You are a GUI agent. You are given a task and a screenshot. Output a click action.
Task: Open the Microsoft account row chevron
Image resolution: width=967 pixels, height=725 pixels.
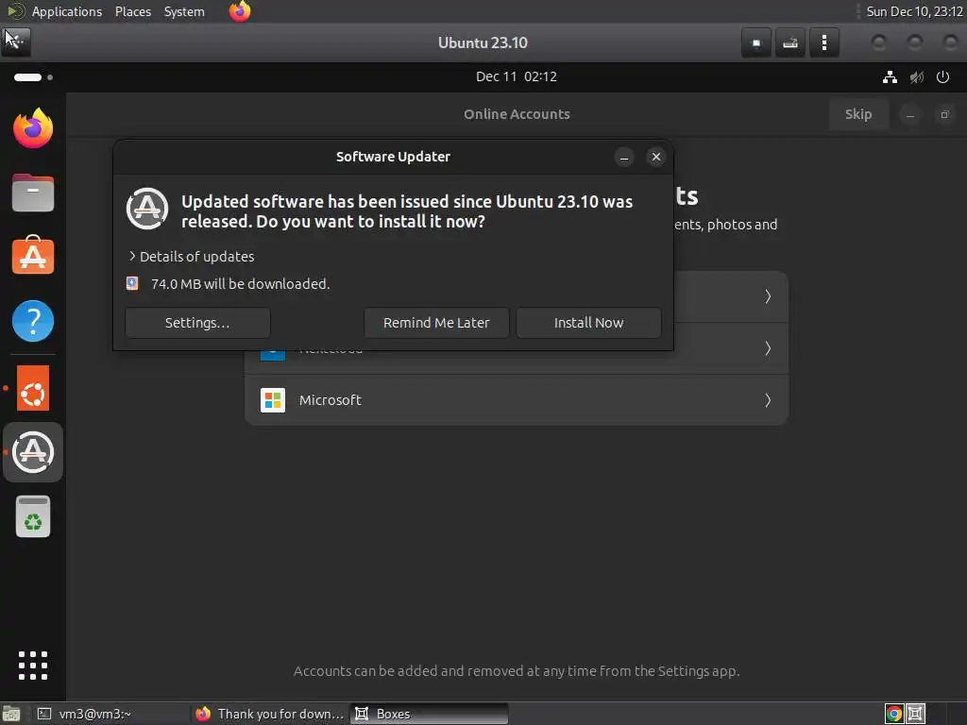[768, 400]
